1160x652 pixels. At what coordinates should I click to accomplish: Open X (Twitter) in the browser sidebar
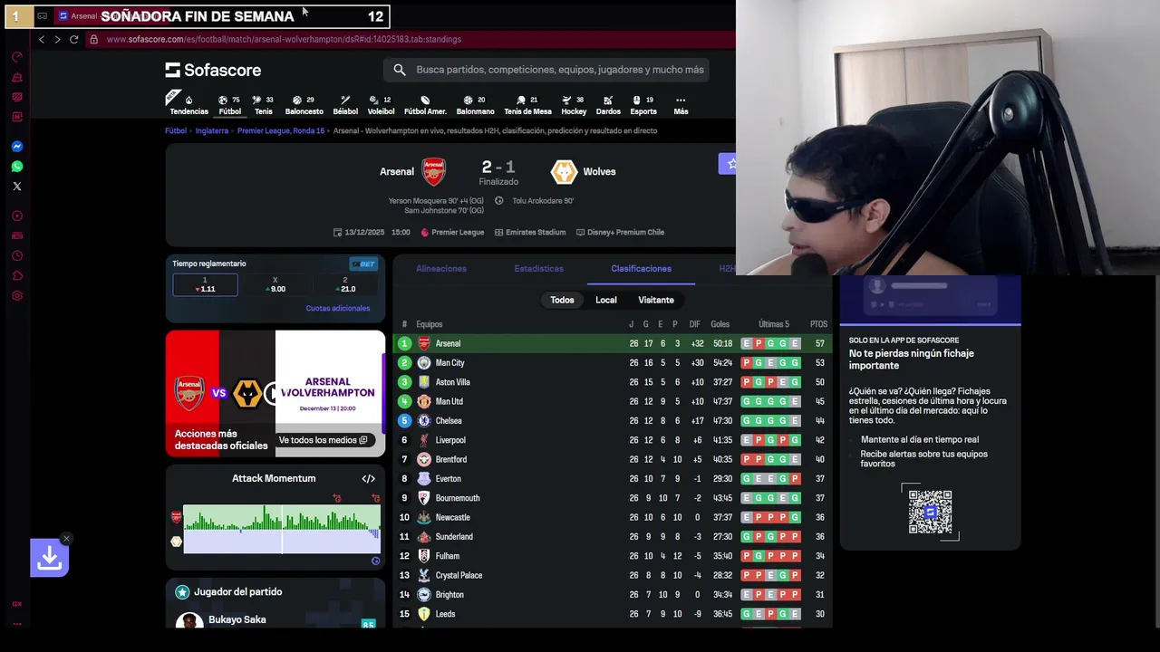pyautogui.click(x=16, y=187)
